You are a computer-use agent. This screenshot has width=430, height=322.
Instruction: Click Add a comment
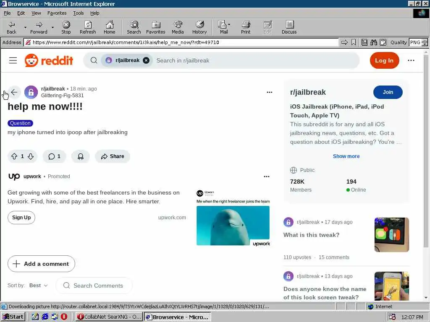(x=41, y=264)
